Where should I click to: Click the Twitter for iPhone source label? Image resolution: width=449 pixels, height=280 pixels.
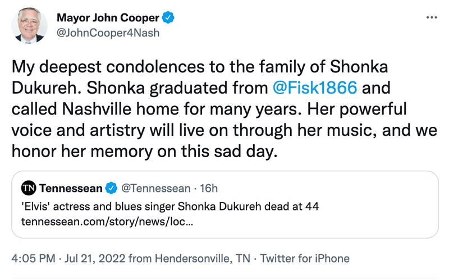pyautogui.click(x=305, y=258)
